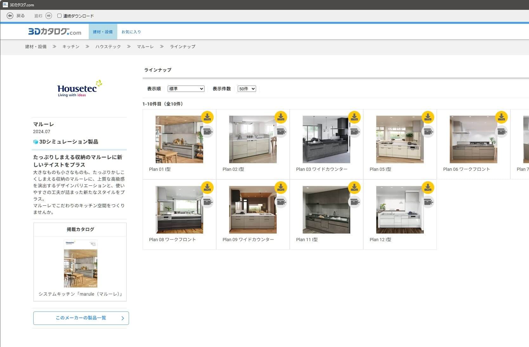Screen dimensions: 529x347
Task: Click the back arrow (戻る) icon
Action: coord(10,16)
